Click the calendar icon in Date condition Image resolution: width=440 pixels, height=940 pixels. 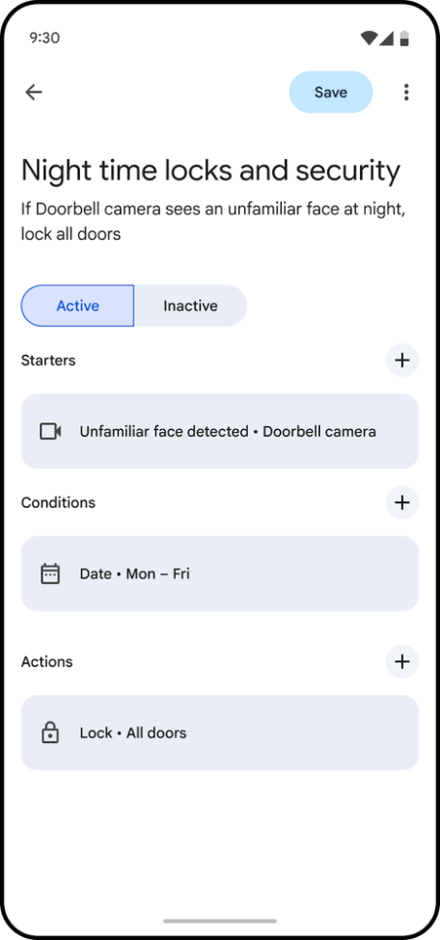tap(50, 574)
